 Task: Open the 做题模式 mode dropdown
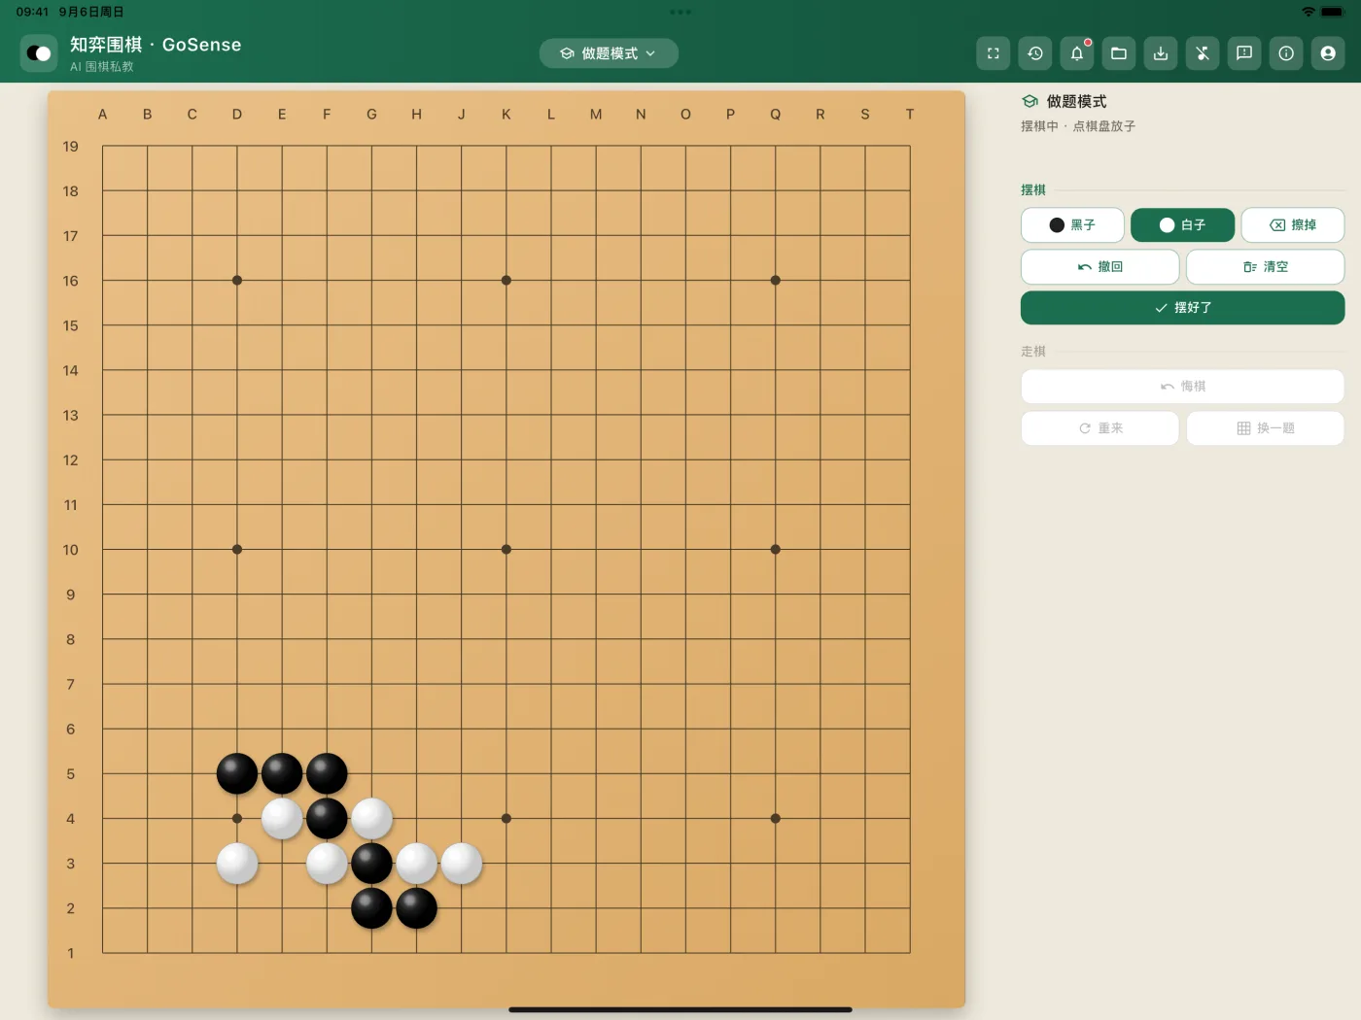pyautogui.click(x=609, y=53)
